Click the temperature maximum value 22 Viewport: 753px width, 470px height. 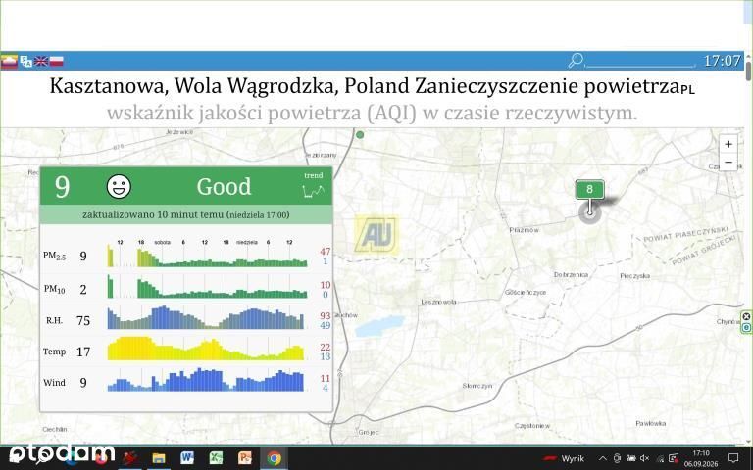tap(326, 347)
